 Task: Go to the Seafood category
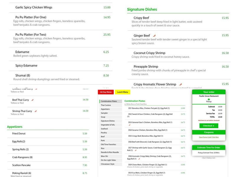111,129
